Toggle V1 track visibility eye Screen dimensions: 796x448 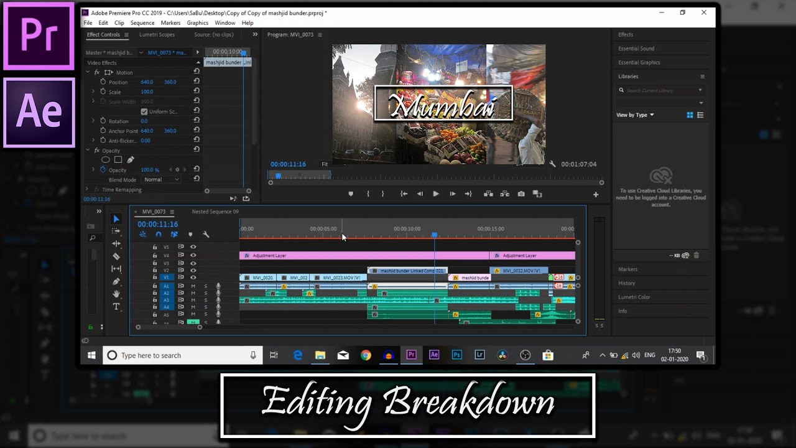click(x=193, y=278)
